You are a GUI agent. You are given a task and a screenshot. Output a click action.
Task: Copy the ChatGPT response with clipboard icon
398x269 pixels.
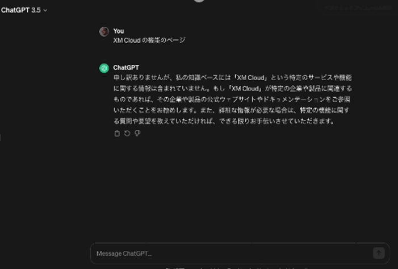(x=117, y=134)
